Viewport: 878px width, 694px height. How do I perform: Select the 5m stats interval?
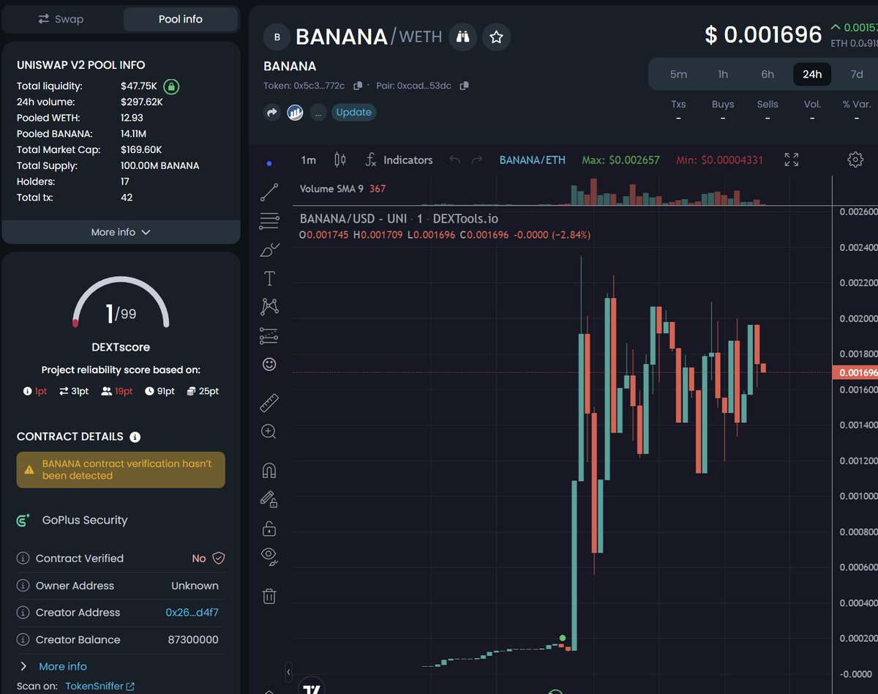point(678,74)
